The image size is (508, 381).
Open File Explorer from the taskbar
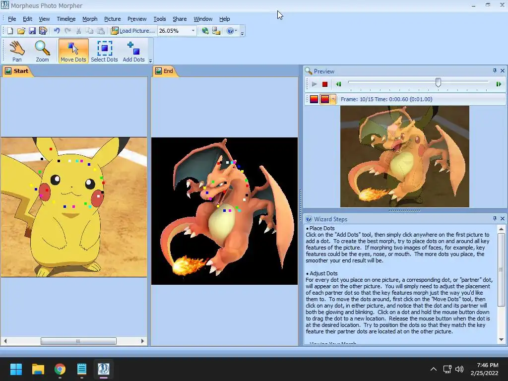[38, 369]
